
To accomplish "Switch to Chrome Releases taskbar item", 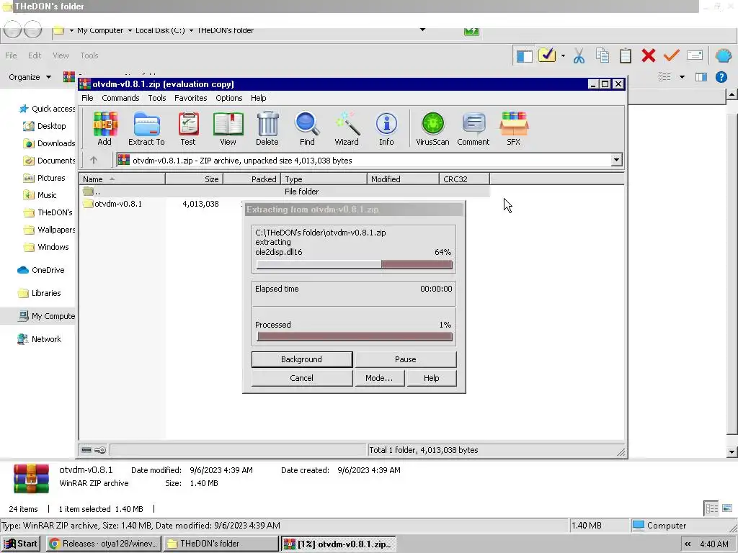I will click(x=104, y=544).
